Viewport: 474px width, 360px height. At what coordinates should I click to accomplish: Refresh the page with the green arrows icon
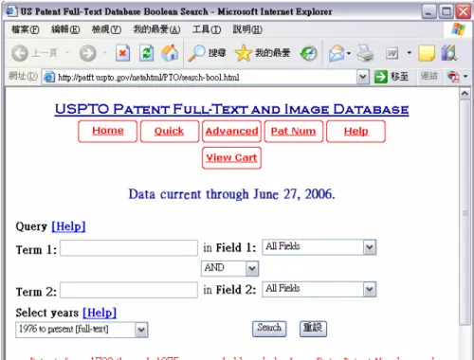[146, 53]
